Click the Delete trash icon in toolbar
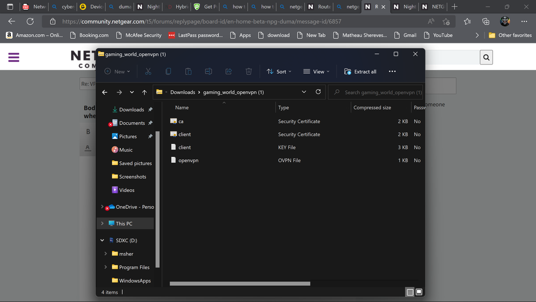Viewport: 536px width, 302px height. coord(248,71)
